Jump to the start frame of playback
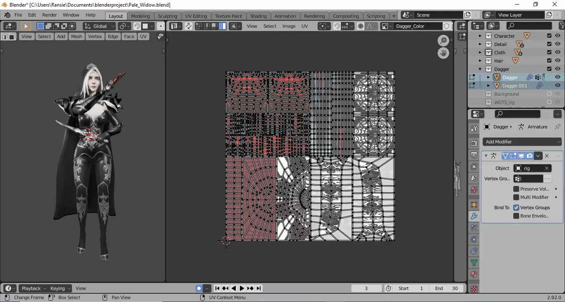565x302 pixels. [x=217, y=288]
